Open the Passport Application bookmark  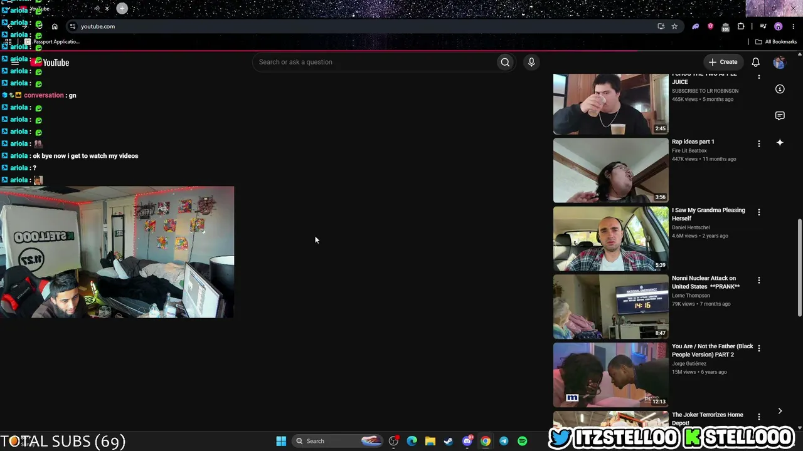point(51,42)
